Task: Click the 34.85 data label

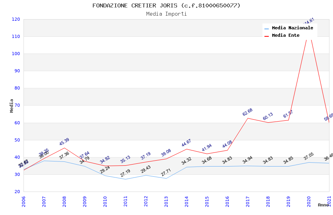Action: tap(288, 160)
